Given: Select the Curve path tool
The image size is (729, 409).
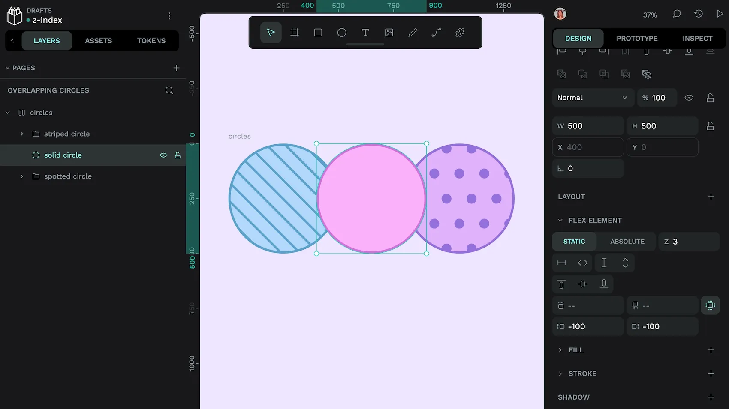Looking at the screenshot, I should 436,33.
